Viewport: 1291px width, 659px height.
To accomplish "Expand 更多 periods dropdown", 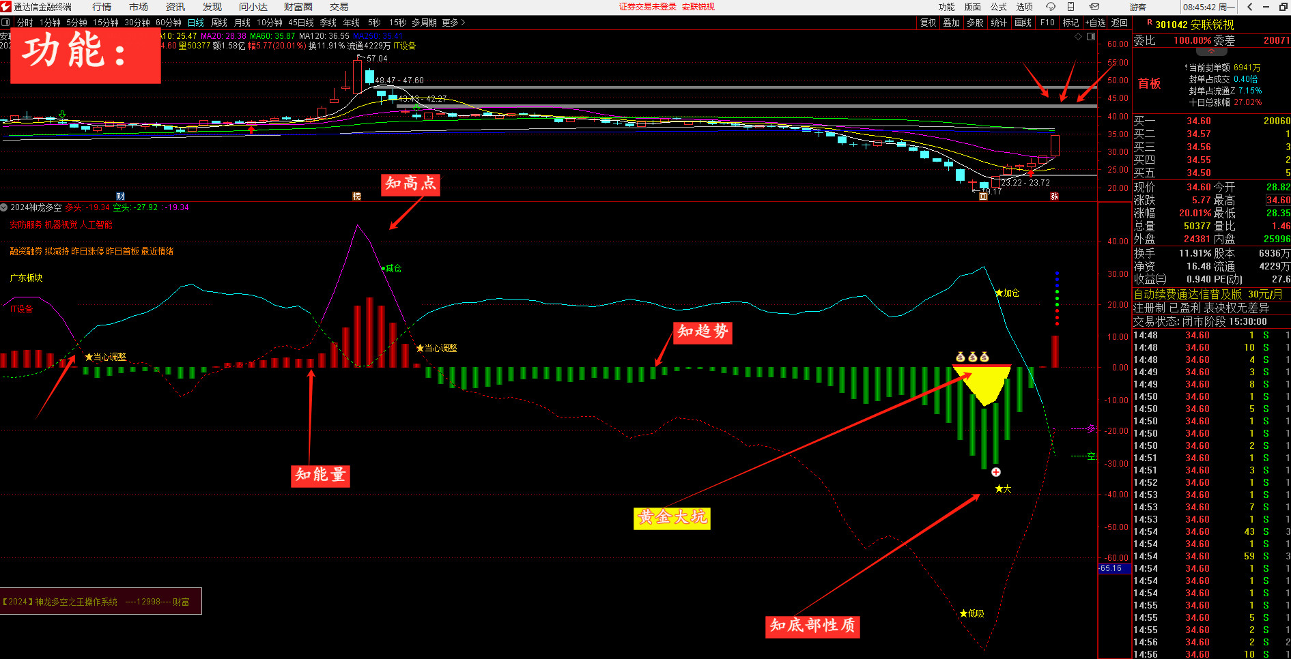I will (x=453, y=23).
